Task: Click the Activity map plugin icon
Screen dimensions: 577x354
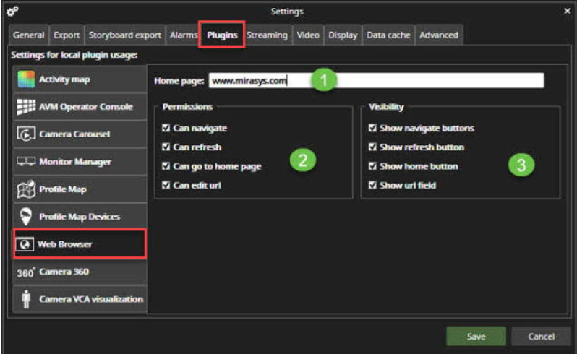Action: click(27, 79)
